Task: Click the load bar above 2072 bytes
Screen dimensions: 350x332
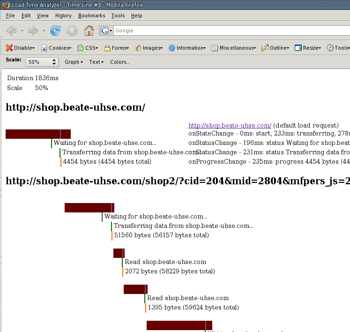Action: 119,253
